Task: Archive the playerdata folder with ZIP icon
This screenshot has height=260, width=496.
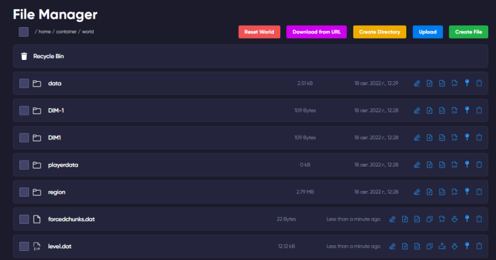Action: coord(454,165)
